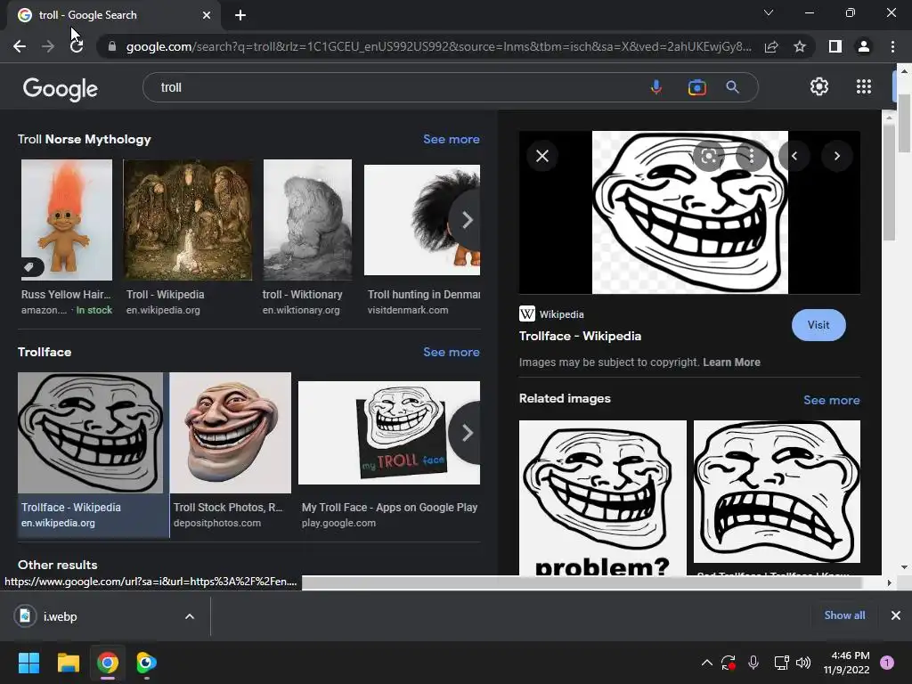Search by image with Google Lens camera
The height and width of the screenshot is (684, 912).
696,87
